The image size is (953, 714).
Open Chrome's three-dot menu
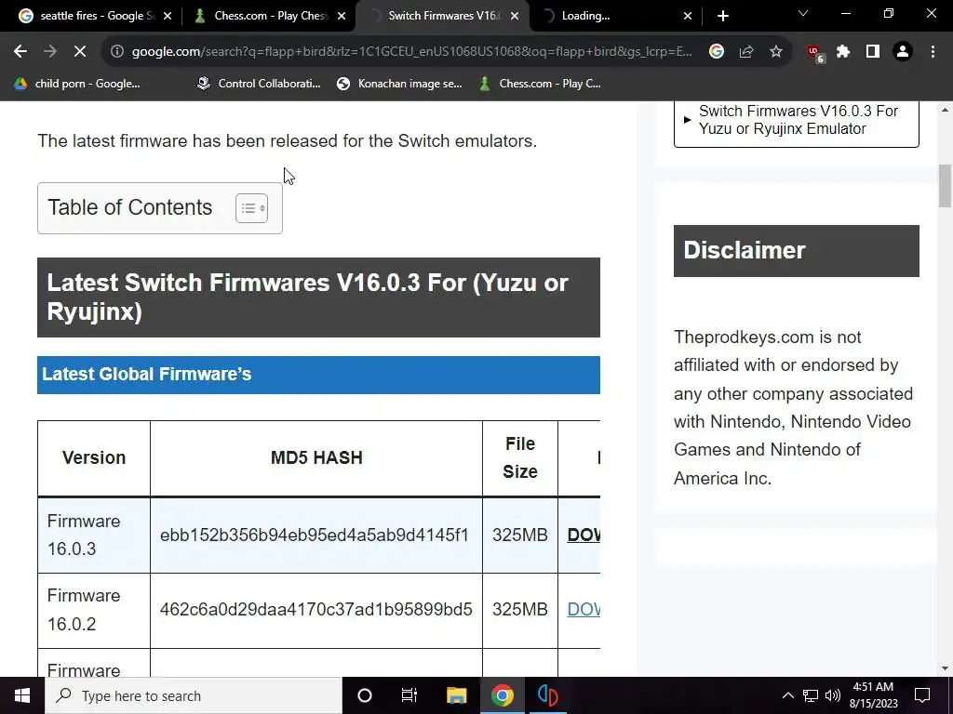(933, 52)
